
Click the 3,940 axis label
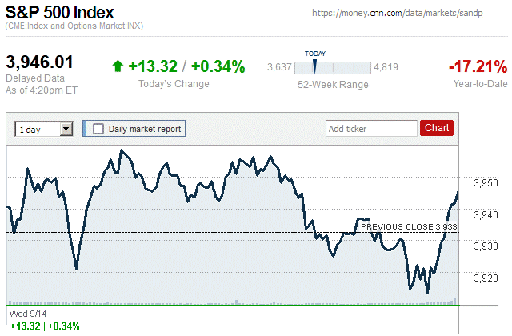(x=486, y=214)
